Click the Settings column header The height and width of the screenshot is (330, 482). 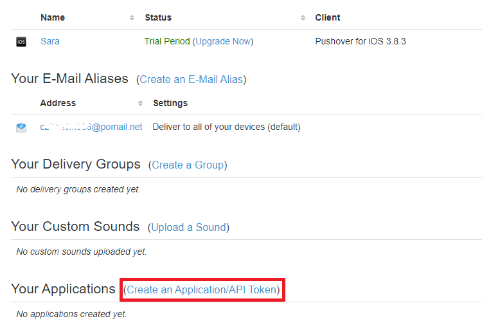(170, 103)
